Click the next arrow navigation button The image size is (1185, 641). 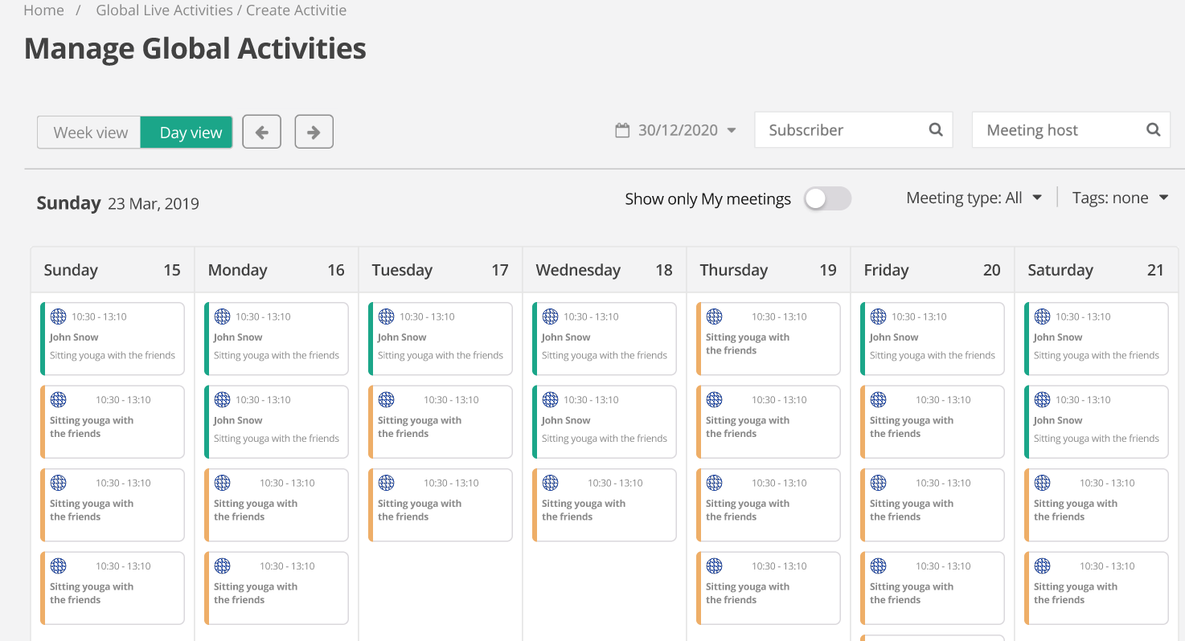(x=314, y=133)
